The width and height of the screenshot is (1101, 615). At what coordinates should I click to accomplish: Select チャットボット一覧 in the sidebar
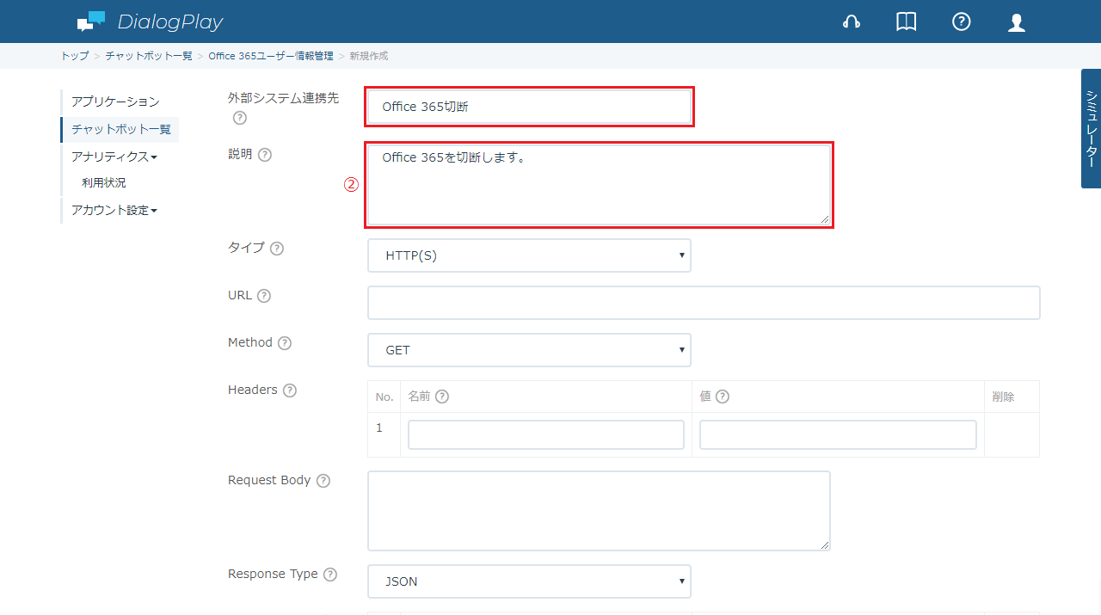point(120,129)
